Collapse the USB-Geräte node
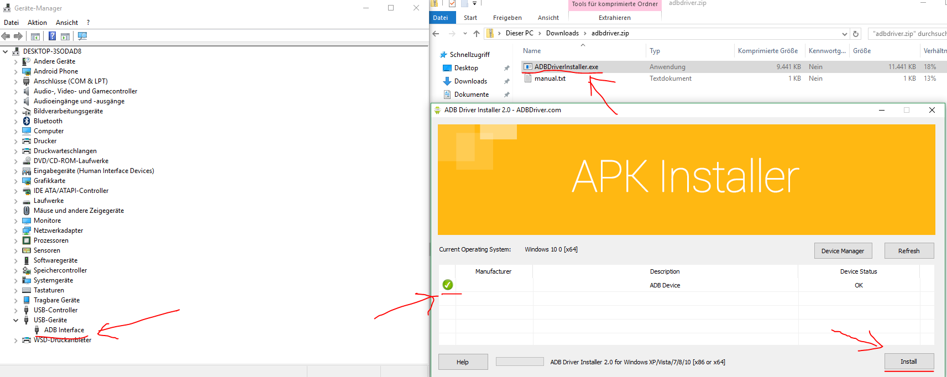This screenshot has height=377, width=947. 15,320
